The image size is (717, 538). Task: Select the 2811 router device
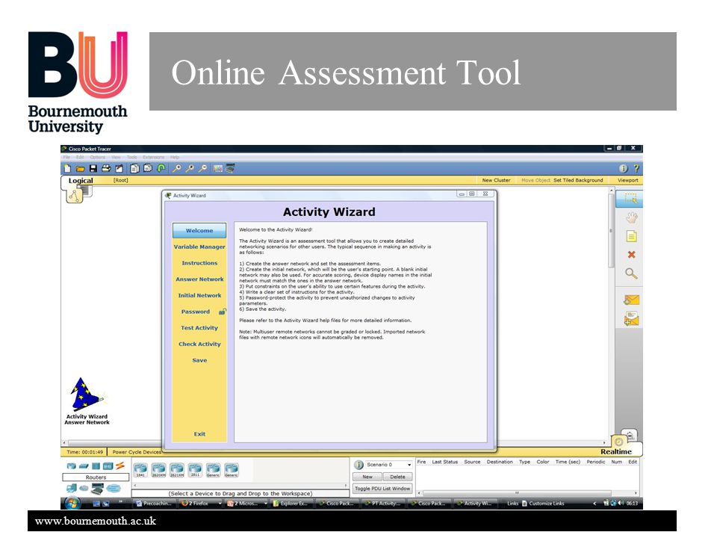coord(195,470)
